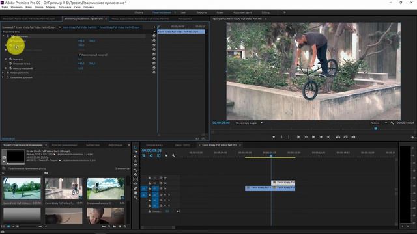Collapse the Motion effect group

[x=3, y=36]
